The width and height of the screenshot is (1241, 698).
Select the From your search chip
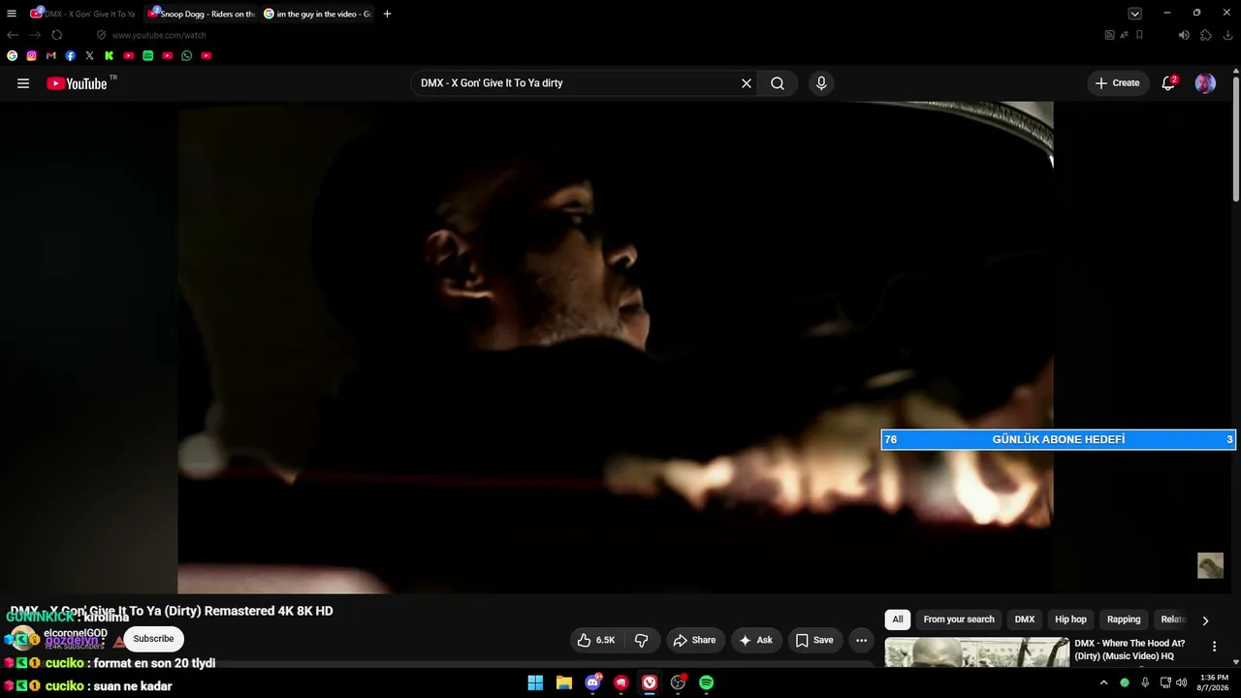pyautogui.click(x=959, y=619)
